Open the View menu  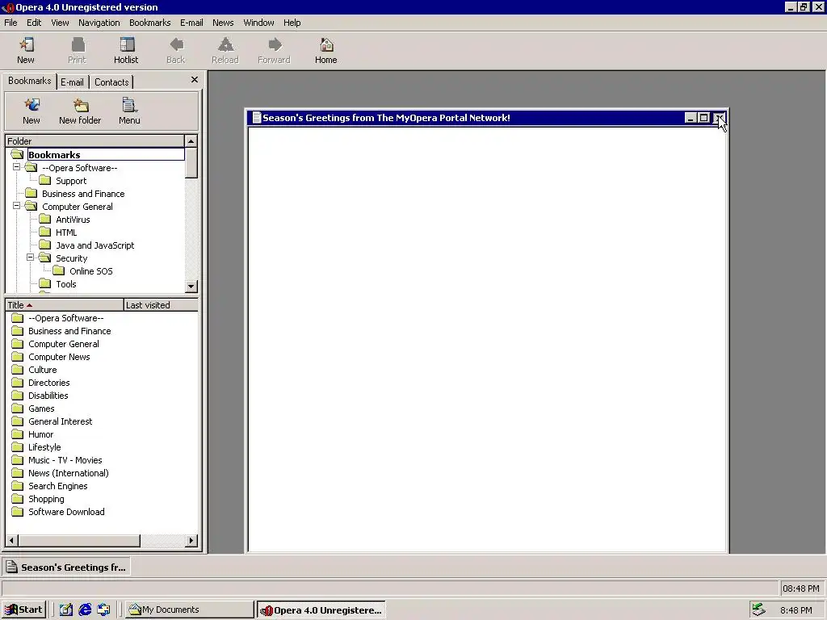click(60, 23)
